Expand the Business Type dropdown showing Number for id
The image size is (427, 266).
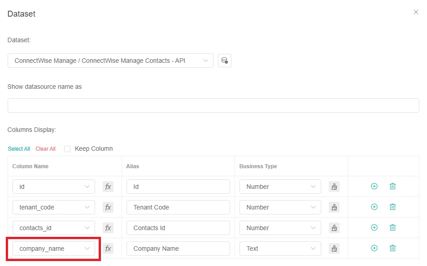(280, 186)
